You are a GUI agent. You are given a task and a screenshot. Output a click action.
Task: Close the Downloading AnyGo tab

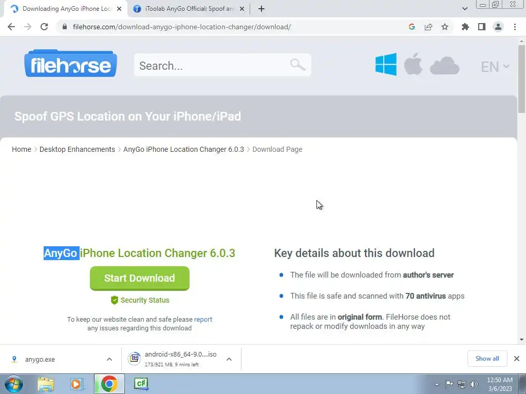[x=119, y=9]
